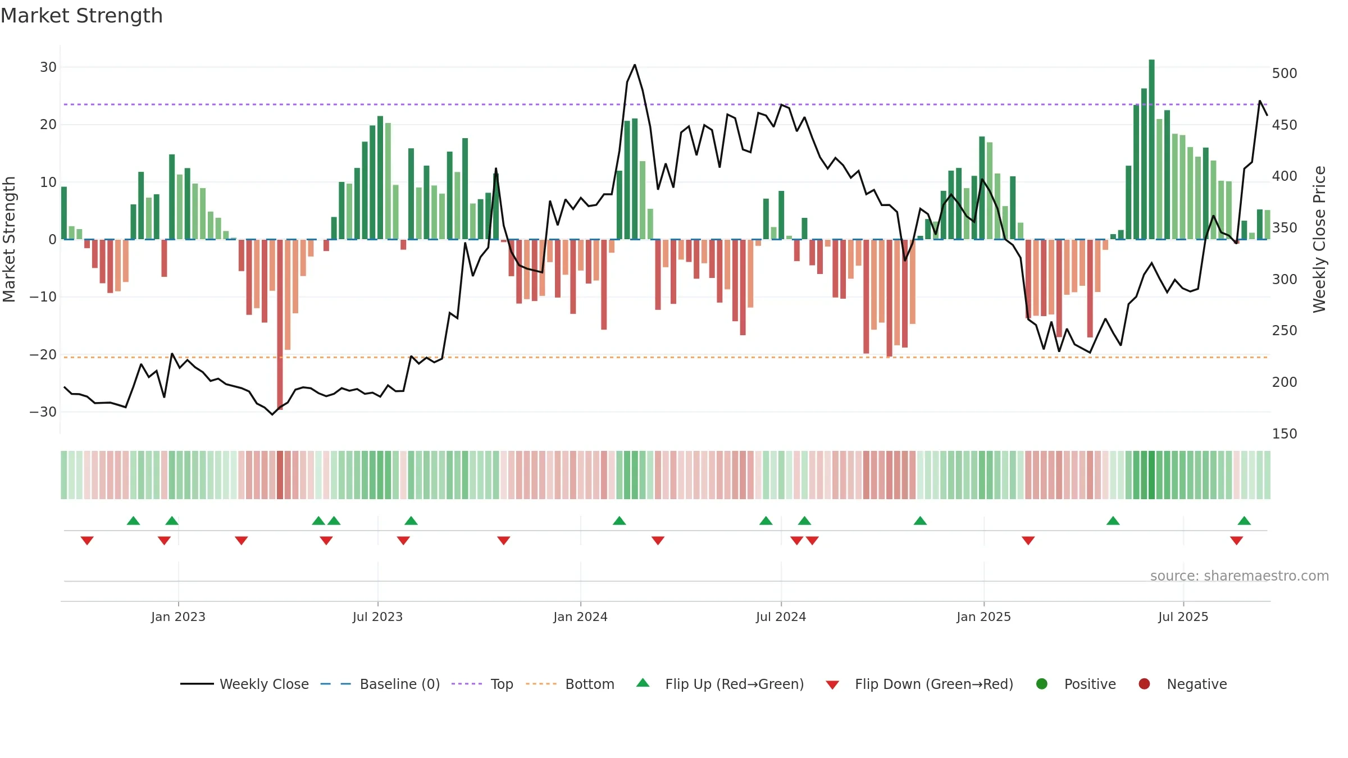Click the 500 price axis tick label

(x=1285, y=74)
